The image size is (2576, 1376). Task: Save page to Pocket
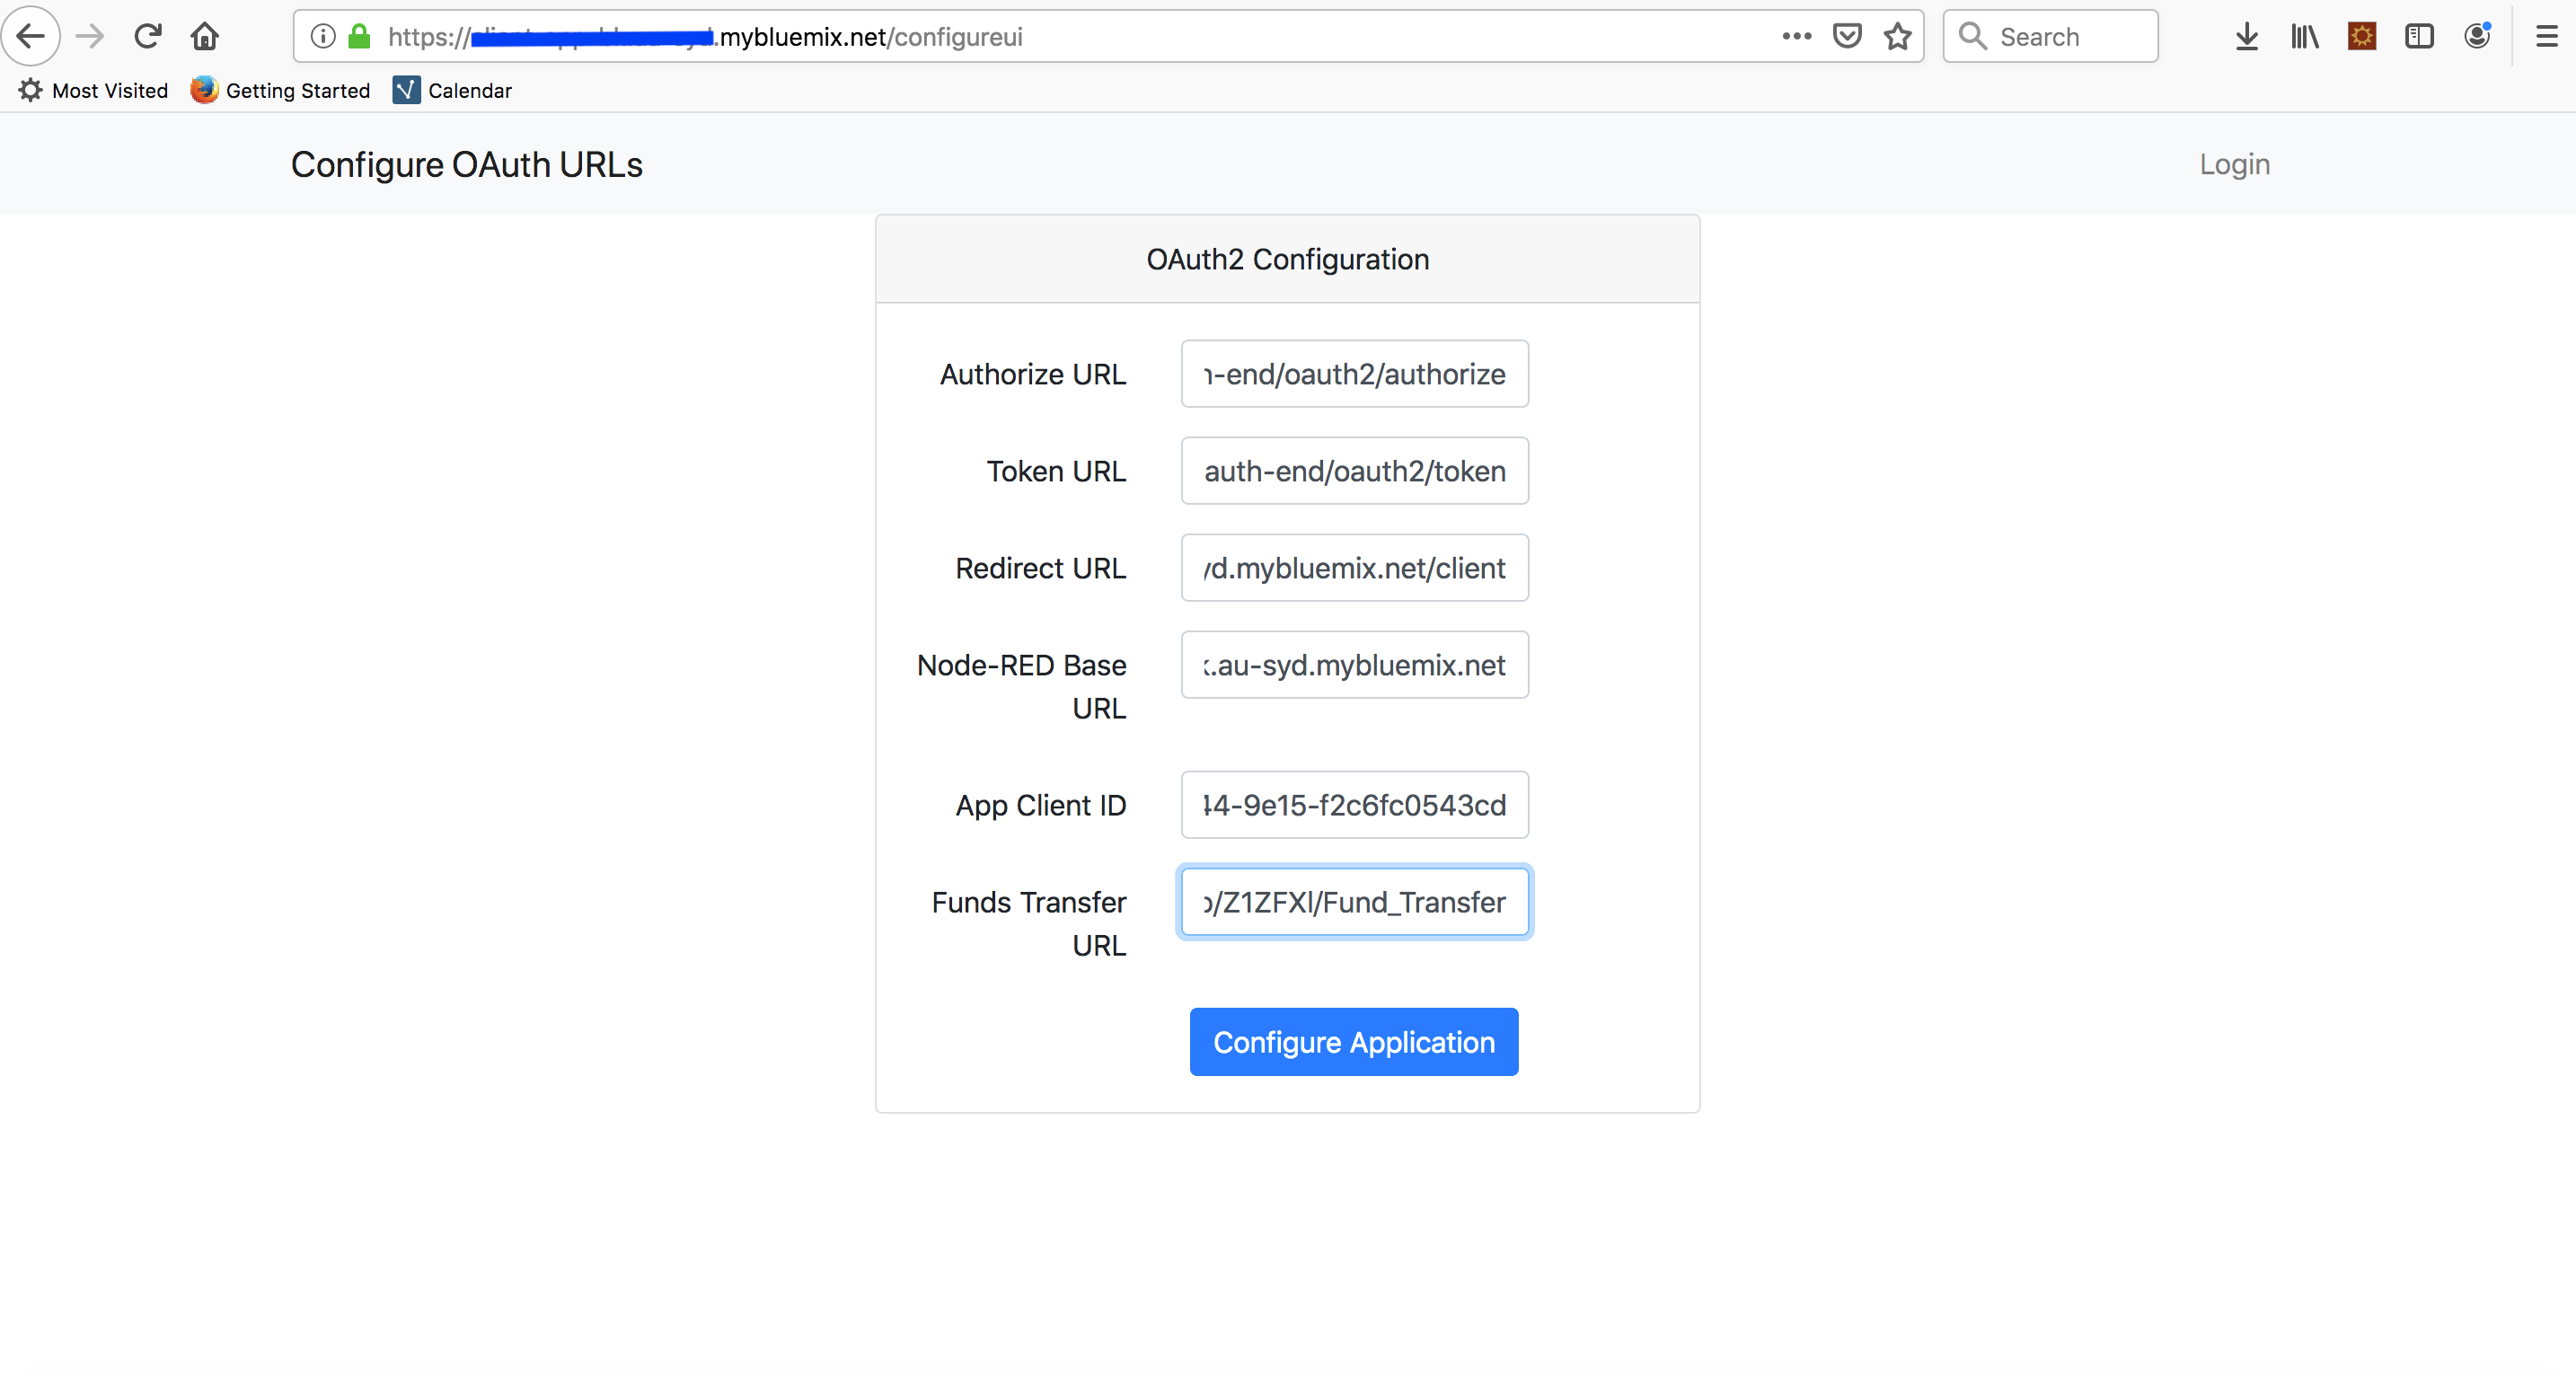click(1846, 37)
